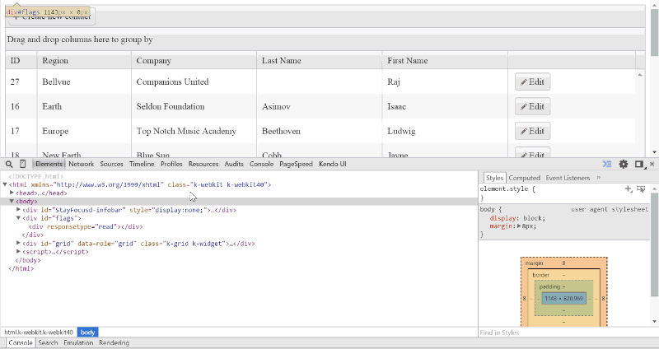Open the Sources tab
Screen dimensions: 659x349
coord(111,164)
